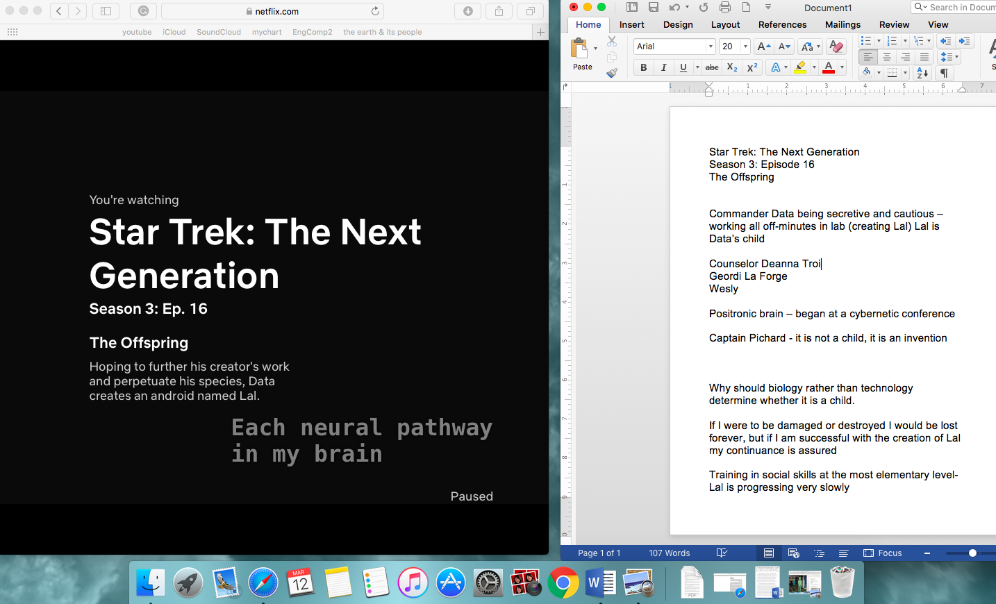Viewport: 996px width, 604px height.
Task: Toggle Bold formatting
Action: pyautogui.click(x=643, y=67)
